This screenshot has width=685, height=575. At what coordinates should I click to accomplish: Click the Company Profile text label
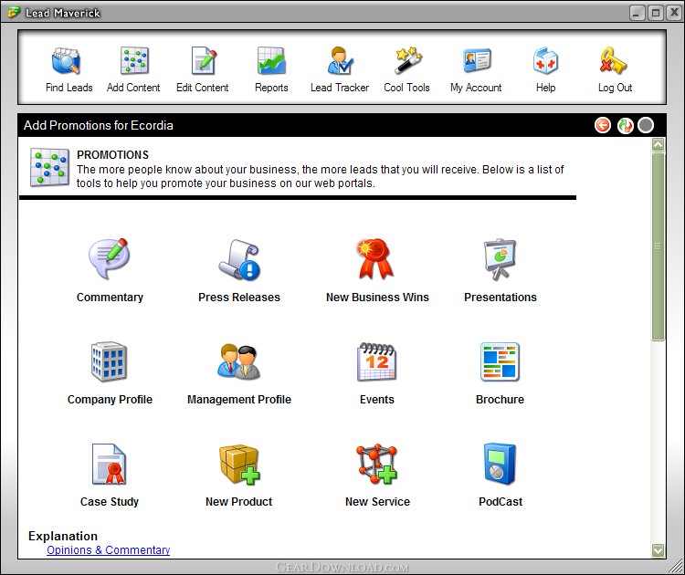[110, 400]
